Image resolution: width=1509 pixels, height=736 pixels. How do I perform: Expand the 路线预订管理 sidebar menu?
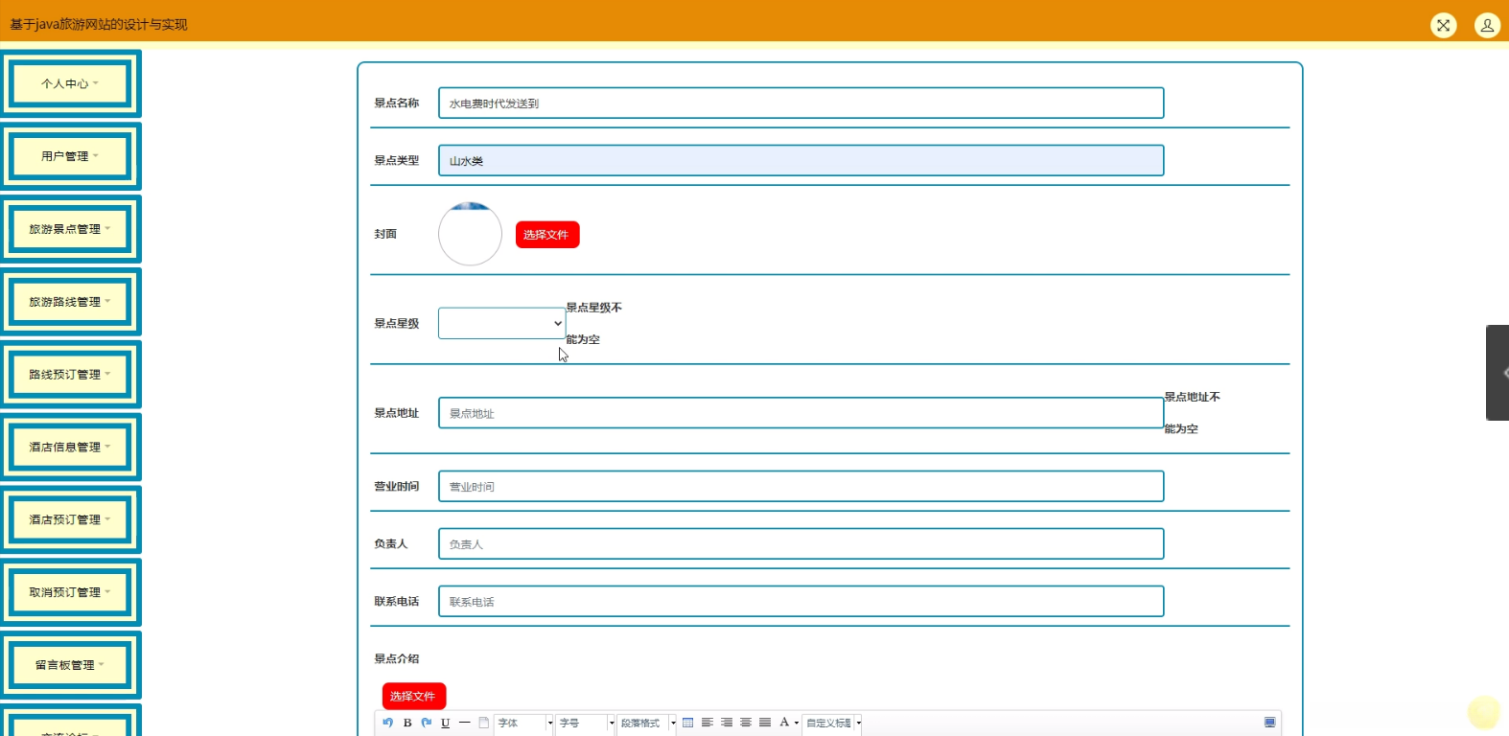[70, 375]
